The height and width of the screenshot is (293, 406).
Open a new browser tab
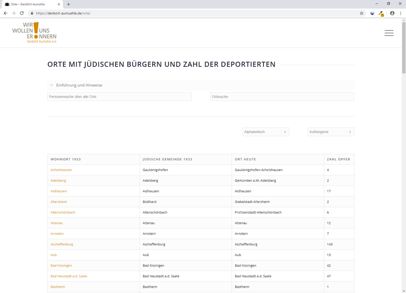(69, 4)
